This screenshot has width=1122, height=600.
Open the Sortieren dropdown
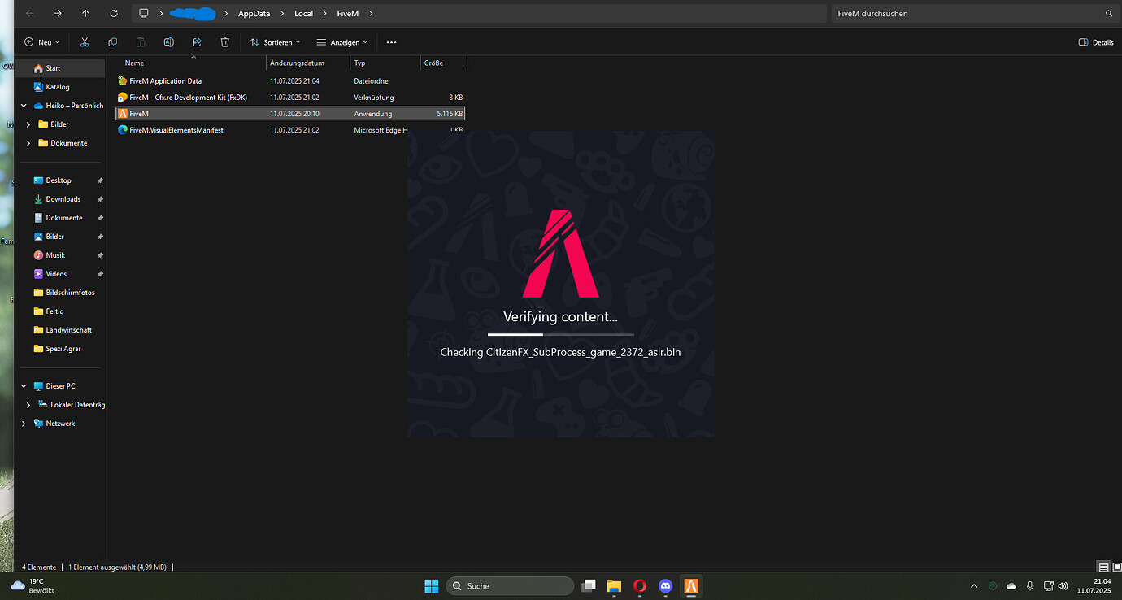[x=275, y=42]
